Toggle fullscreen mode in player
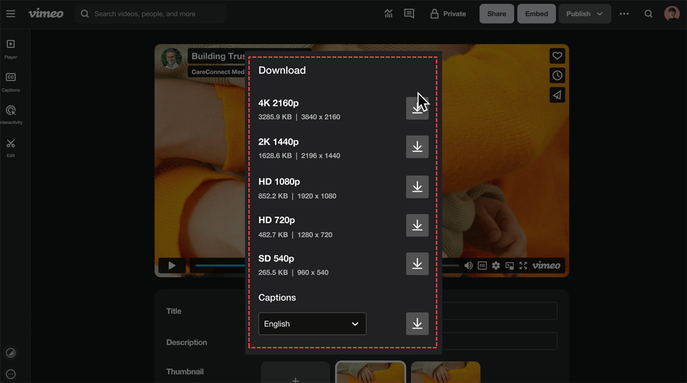The height and width of the screenshot is (383, 687). [x=523, y=266]
